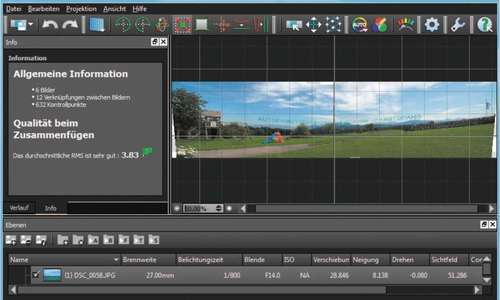Image resolution: width=500 pixels, height=300 pixels.
Task: Open panorama settings gear
Action: coord(432,25)
